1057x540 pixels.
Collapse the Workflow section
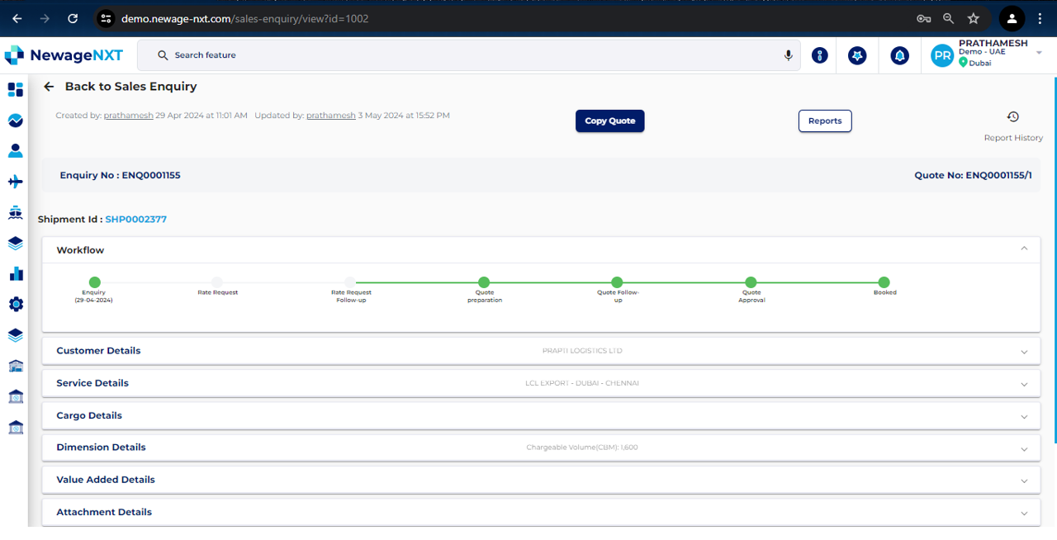1024,249
